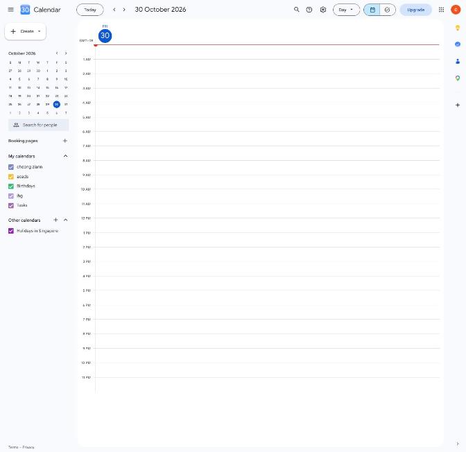Open the Terms link
The width and height of the screenshot is (466, 452).
(x=13, y=447)
